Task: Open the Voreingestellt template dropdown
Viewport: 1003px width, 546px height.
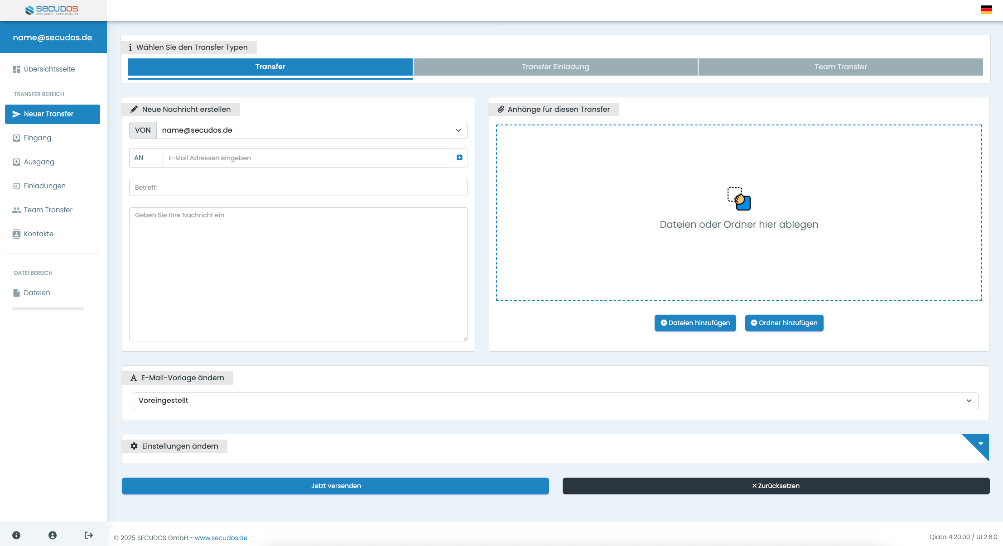Action: coord(555,401)
